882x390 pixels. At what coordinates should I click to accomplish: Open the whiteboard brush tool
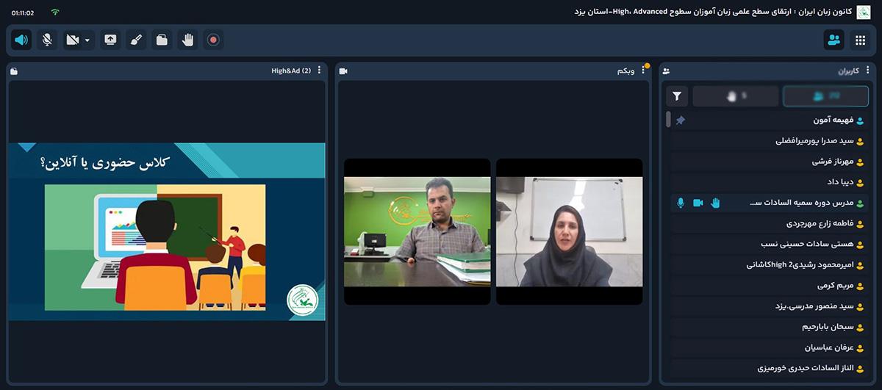click(136, 40)
